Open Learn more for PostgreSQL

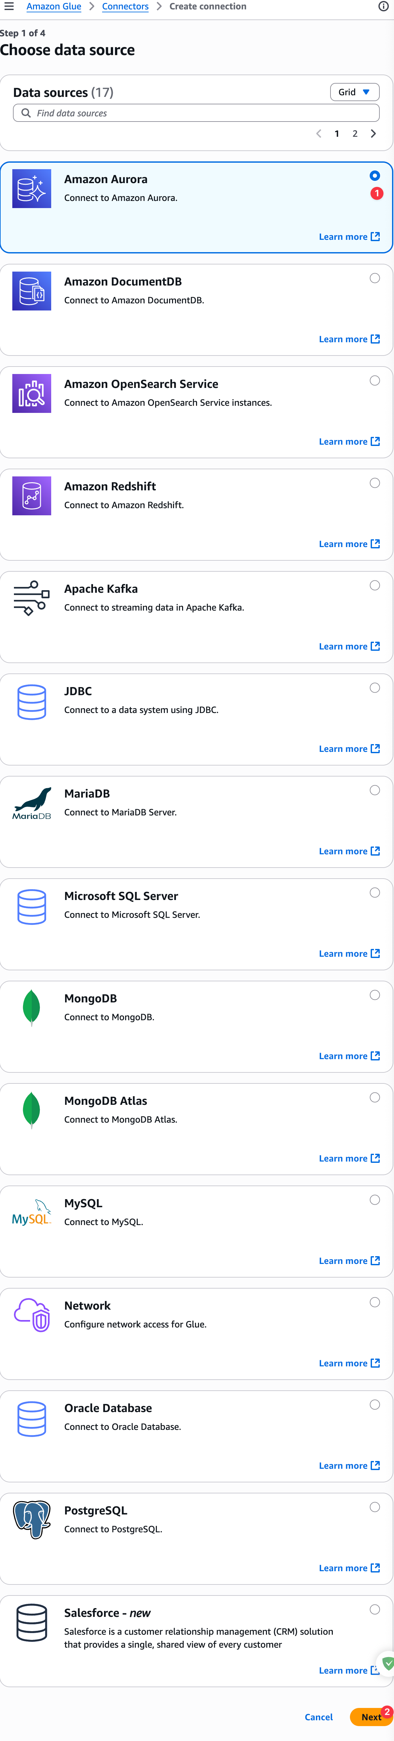[349, 1568]
